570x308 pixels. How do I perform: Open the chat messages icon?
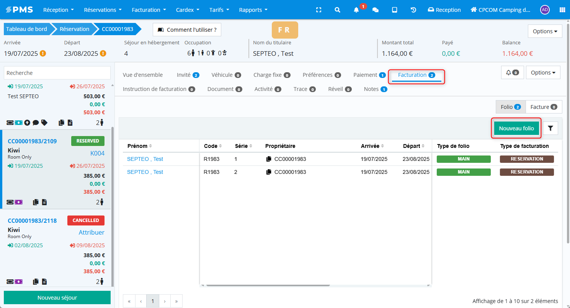(376, 10)
